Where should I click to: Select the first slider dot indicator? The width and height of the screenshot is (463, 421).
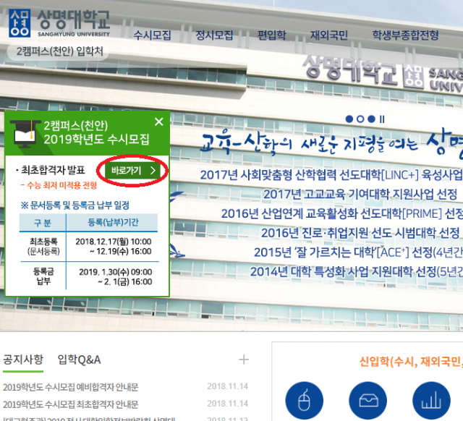point(349,119)
